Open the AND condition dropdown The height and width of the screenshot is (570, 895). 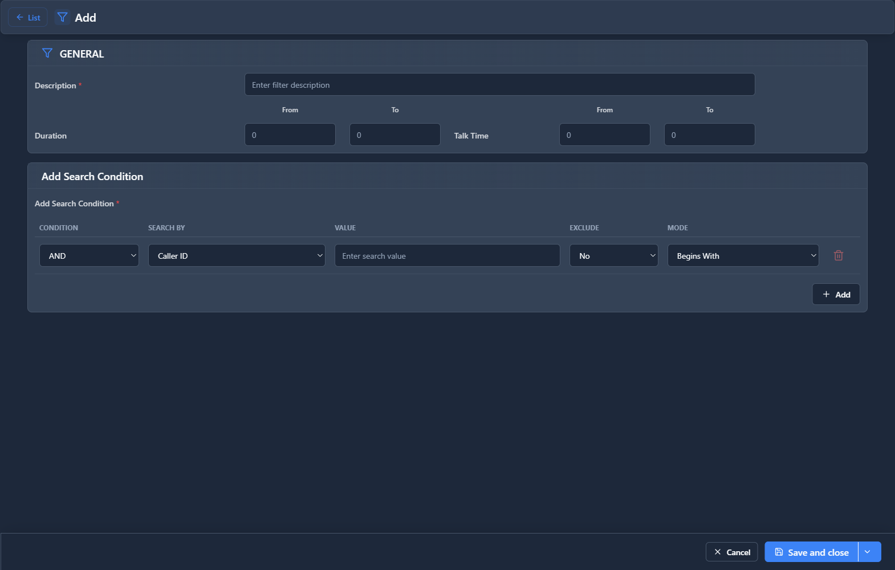89,255
